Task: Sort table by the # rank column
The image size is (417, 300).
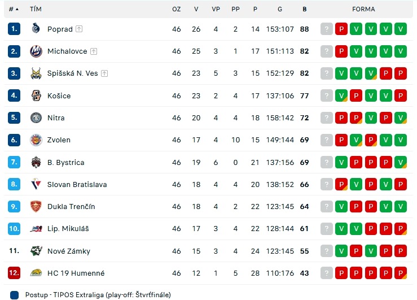Action: 14,9
